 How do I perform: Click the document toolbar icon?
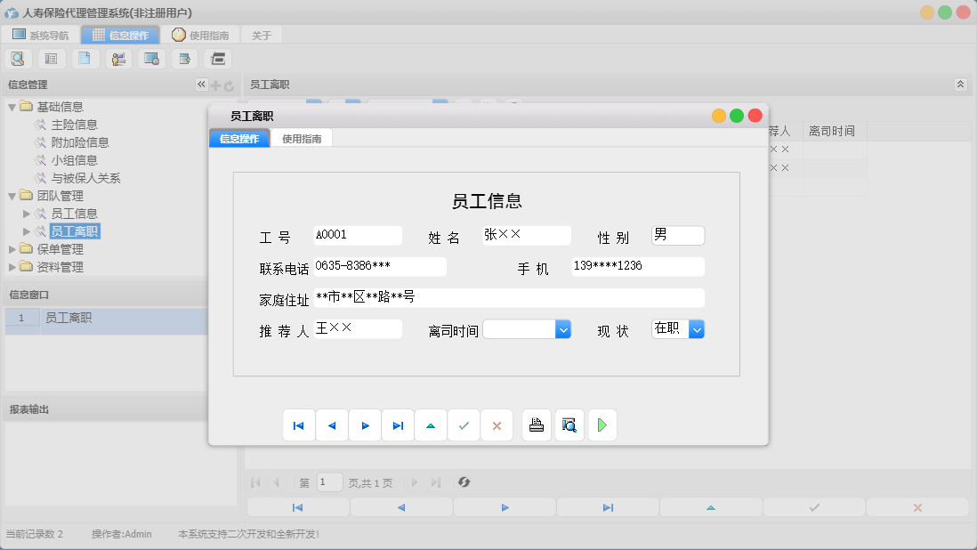coord(85,58)
